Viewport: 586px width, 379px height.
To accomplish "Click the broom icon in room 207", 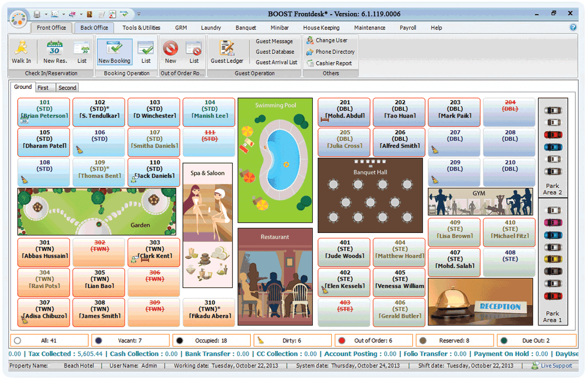I will click(x=435, y=150).
